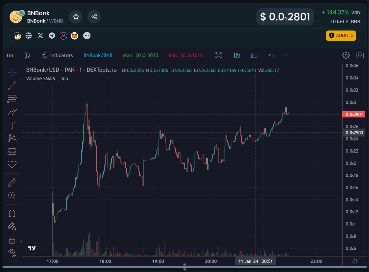Viewport: 369px width, 272px height.
Task: Select the zoom in tool
Action: tap(12, 196)
